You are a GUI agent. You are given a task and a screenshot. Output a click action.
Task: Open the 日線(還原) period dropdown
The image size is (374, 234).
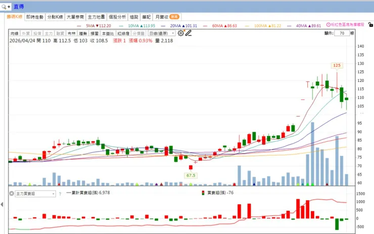(162, 33)
